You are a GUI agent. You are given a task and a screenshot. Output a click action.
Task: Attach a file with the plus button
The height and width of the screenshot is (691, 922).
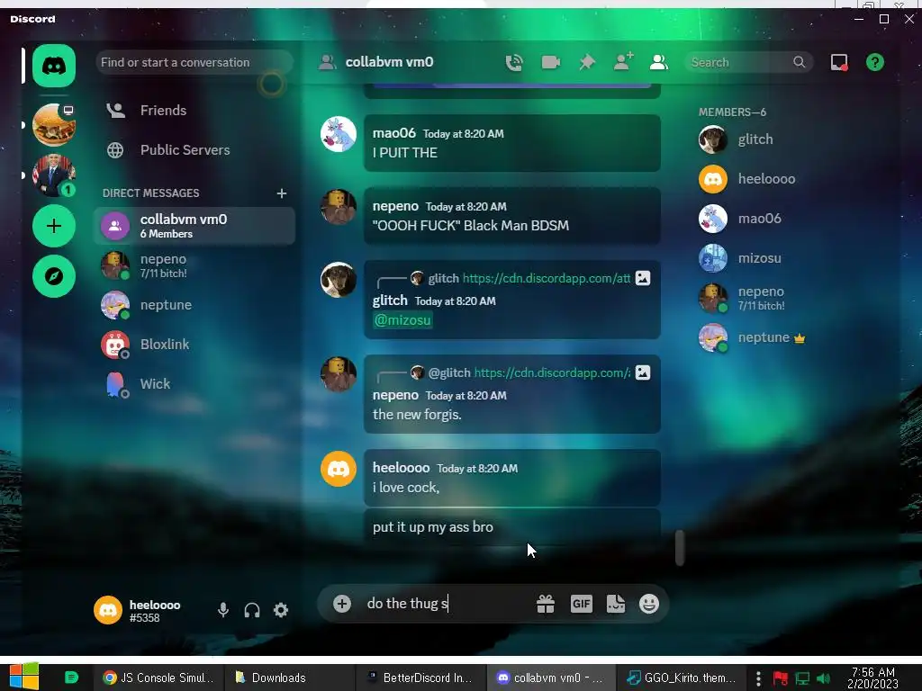(341, 604)
